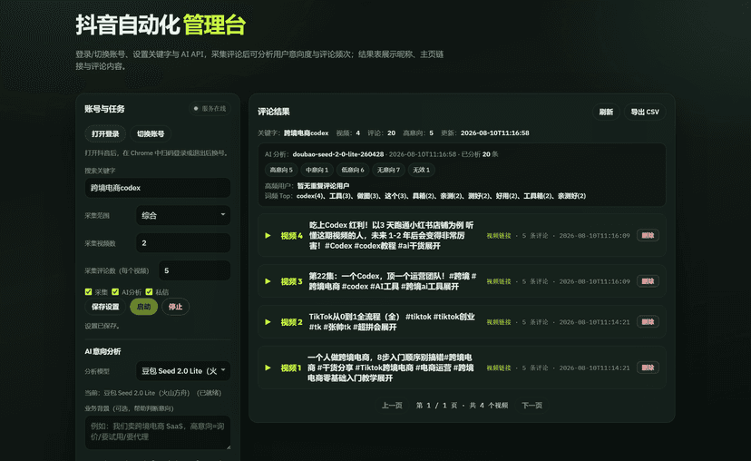
Task: Click title text starting 第22集
Action: tap(393, 281)
